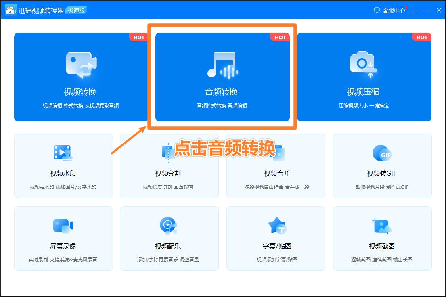Viewport: 446px width, 297px height.
Task: Open the 视频配乐 background music tool
Action: pyautogui.click(x=170, y=238)
